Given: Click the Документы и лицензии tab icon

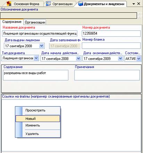Looking at the screenshot, I should coord(81,4).
